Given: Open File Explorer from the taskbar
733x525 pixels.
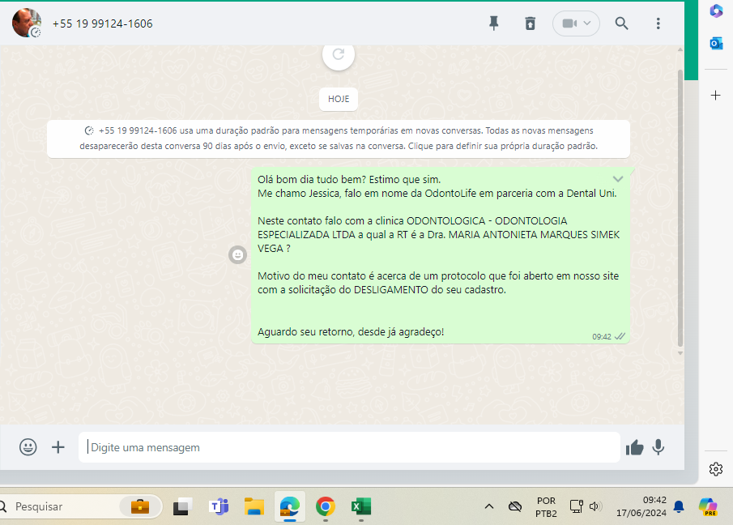Looking at the screenshot, I should coord(254,506).
